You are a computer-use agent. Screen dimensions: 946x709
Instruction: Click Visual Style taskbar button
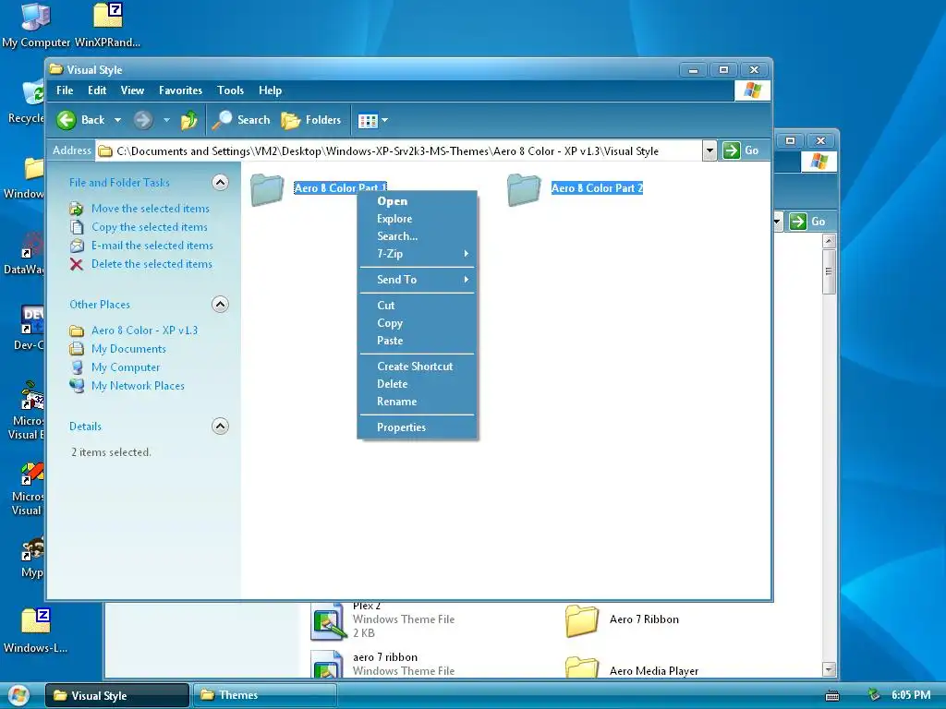tap(117, 695)
